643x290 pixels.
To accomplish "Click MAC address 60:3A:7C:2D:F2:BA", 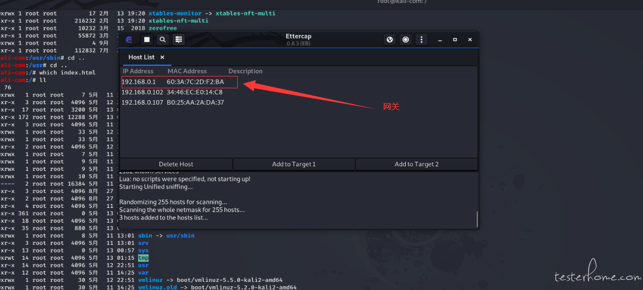I will point(195,82).
